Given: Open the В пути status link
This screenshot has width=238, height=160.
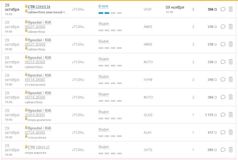Looking at the screenshot, I should 103,5.
